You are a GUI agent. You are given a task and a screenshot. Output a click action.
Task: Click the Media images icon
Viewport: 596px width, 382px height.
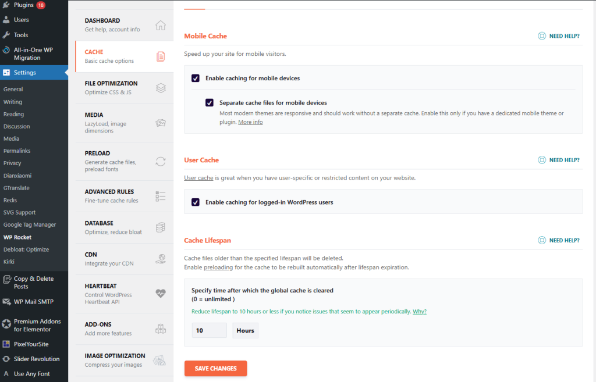click(x=161, y=123)
